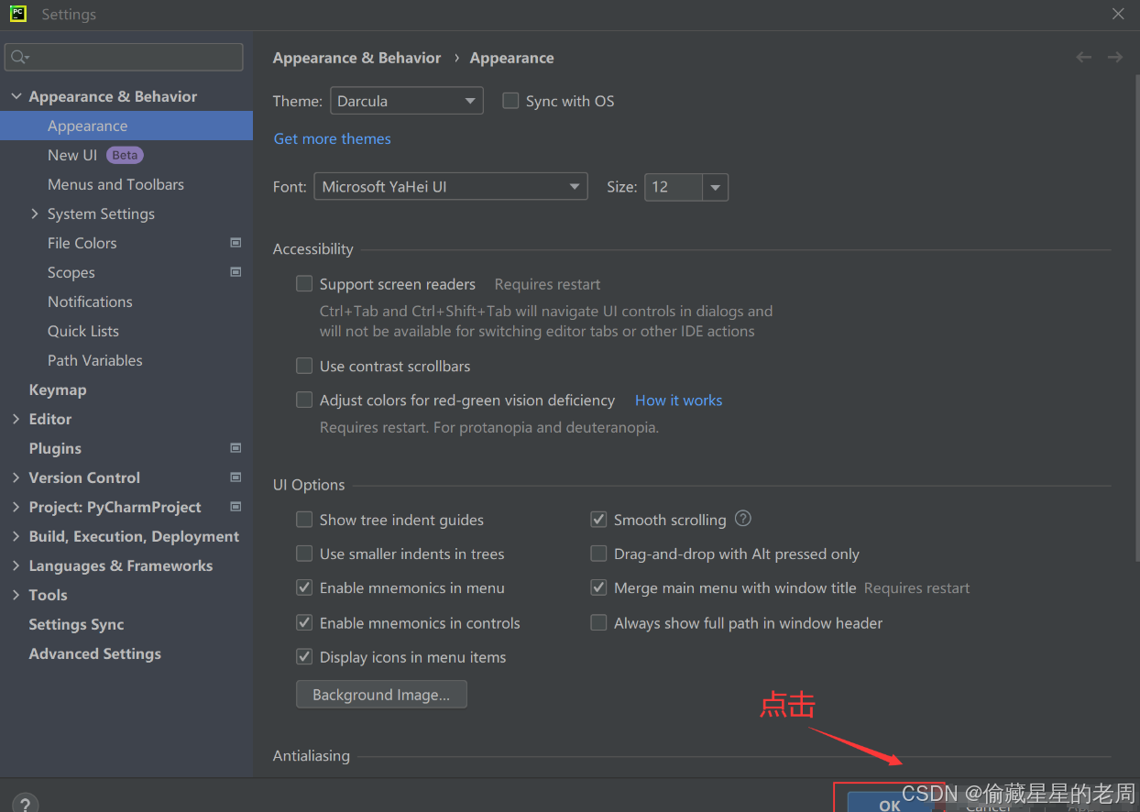Disable Display icons in menu items
Viewport: 1140px width, 812px height.
(x=304, y=657)
